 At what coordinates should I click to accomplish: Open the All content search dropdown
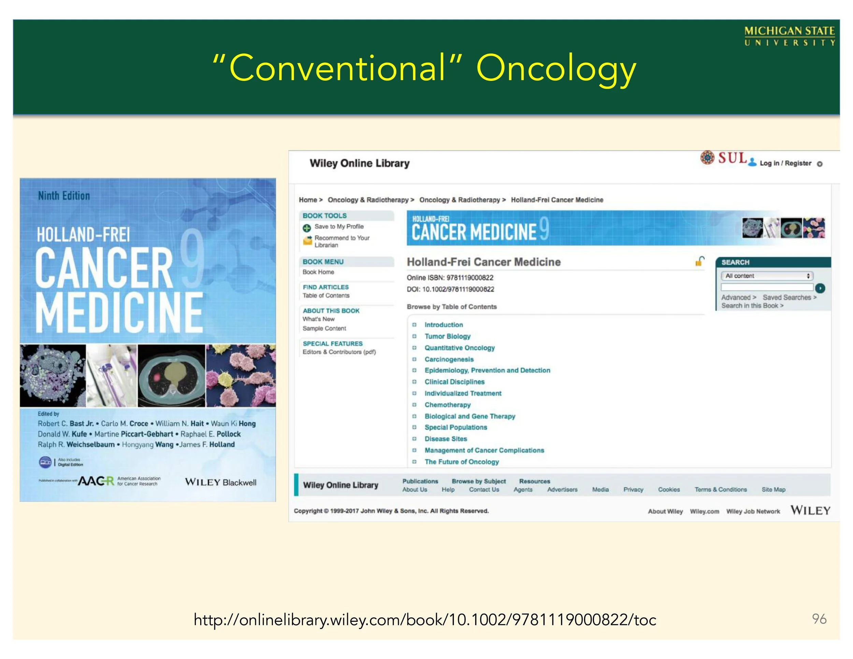pos(767,276)
